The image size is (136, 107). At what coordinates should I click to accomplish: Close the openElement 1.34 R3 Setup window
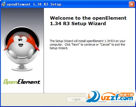point(132,4)
